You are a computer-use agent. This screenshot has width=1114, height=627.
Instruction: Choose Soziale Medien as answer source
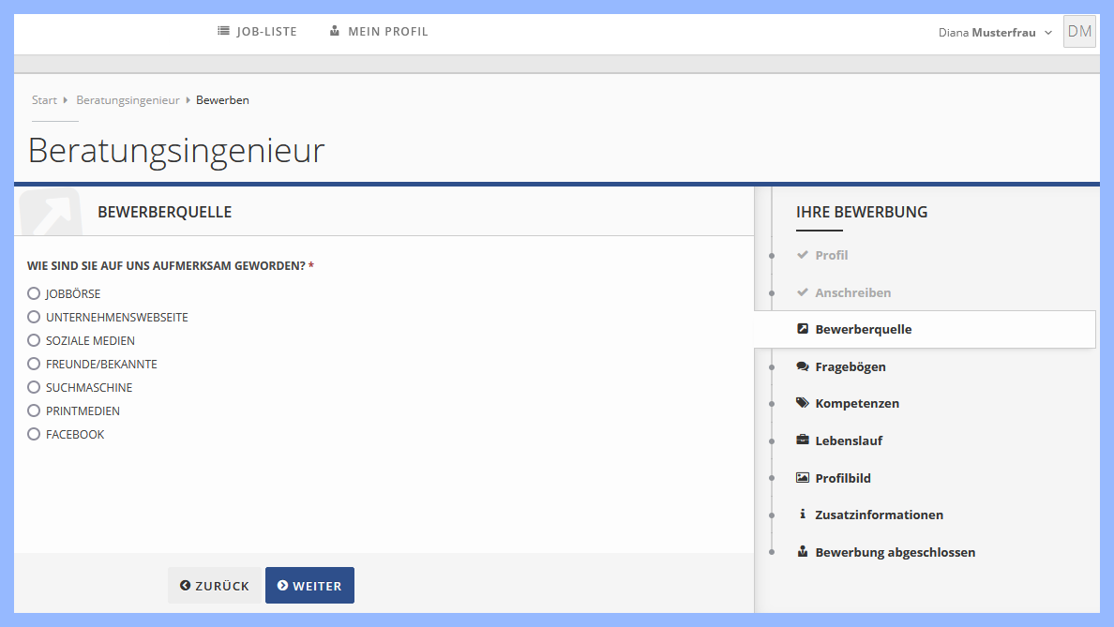point(33,340)
